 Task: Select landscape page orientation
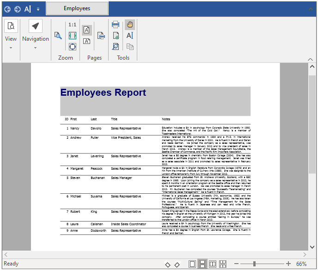point(87,42)
